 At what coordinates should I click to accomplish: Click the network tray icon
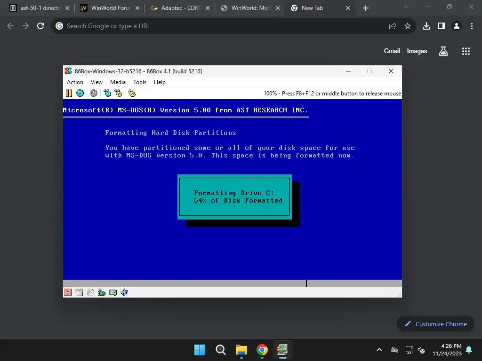pos(409,350)
